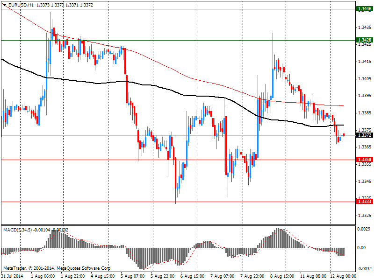This screenshot has height=280, width=374.
Task: Click the 1.3405 value on the price axis
Action: tap(365, 78)
